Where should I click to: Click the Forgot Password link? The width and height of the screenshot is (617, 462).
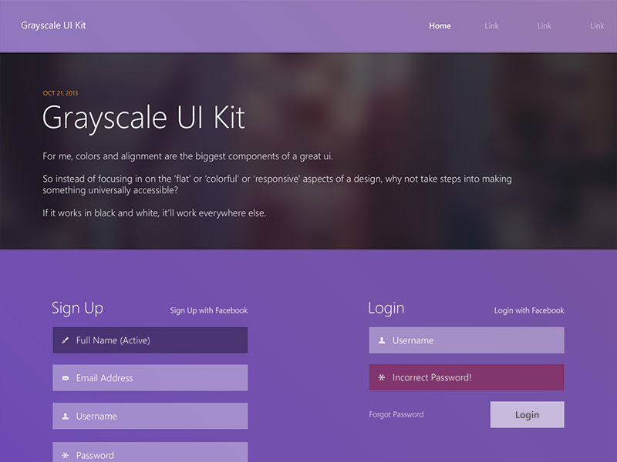(x=395, y=414)
